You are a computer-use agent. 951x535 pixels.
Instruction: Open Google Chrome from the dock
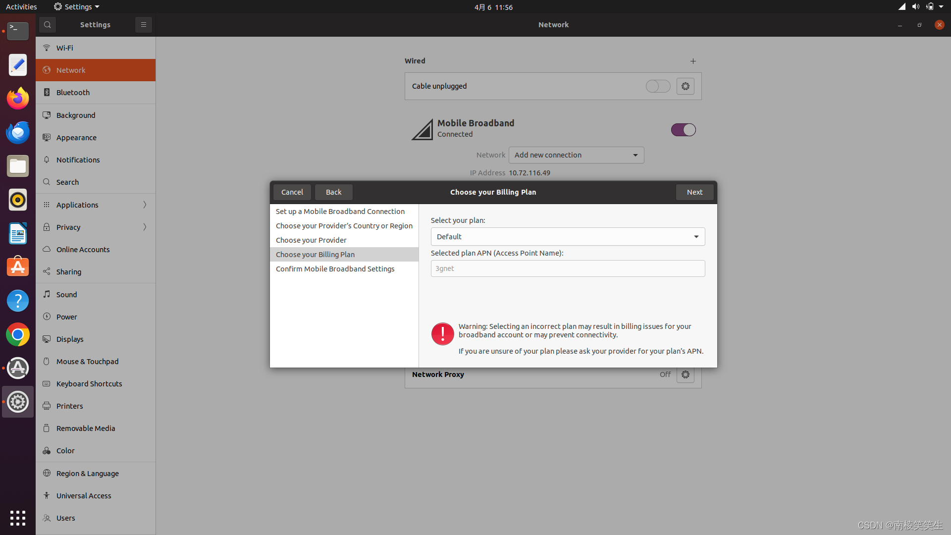coord(18,335)
